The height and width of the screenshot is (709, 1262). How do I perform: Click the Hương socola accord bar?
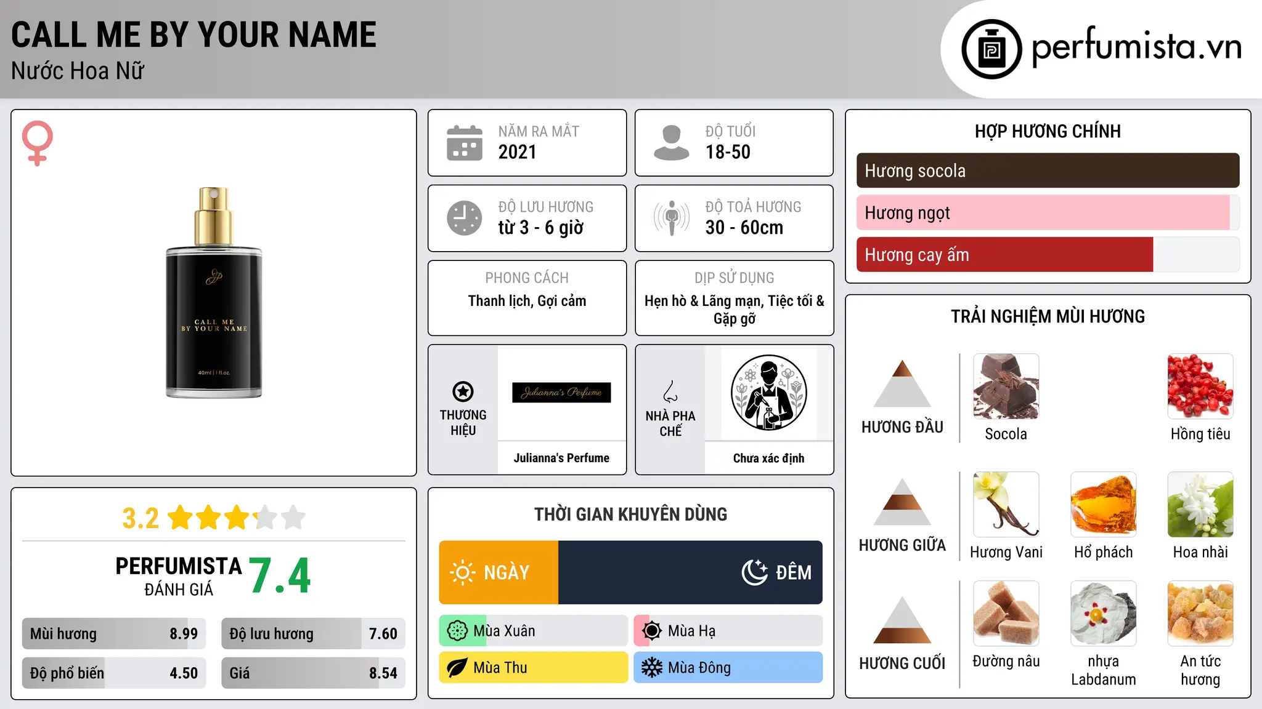click(x=1048, y=170)
